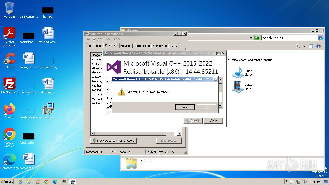Open Acrobat Reader DC desktop shortcut
The height and width of the screenshot is (185, 329).
[x=9, y=37]
